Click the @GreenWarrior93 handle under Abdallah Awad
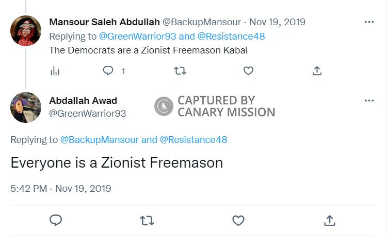Viewport: 387px width, 236px height. pos(87,113)
